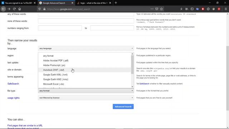Click the second numbers range 'to' field
Screen dimensions: 229x129
click(112, 28)
